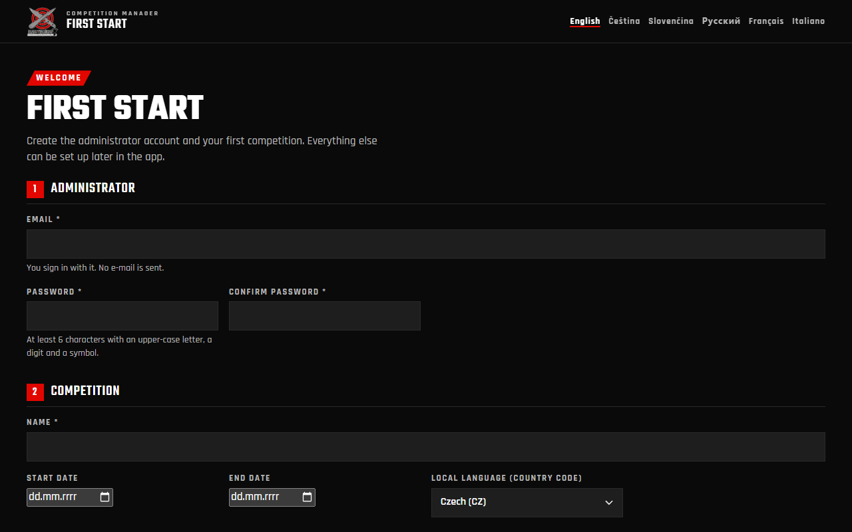
Task: Click the First Start header title
Action: [97, 24]
